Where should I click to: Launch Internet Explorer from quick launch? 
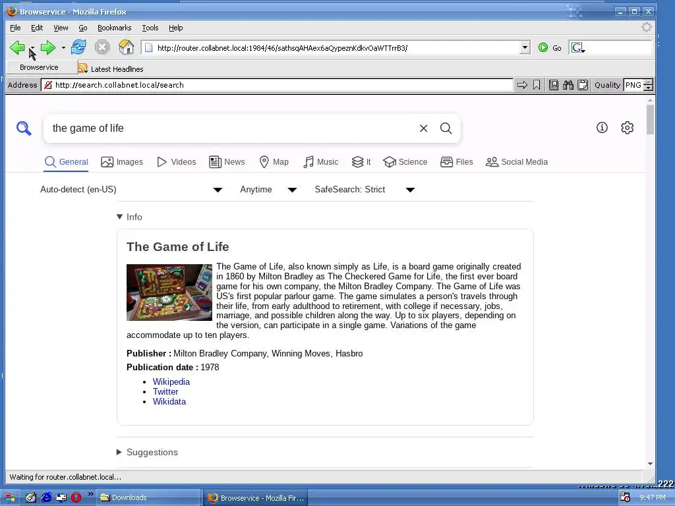click(x=46, y=497)
